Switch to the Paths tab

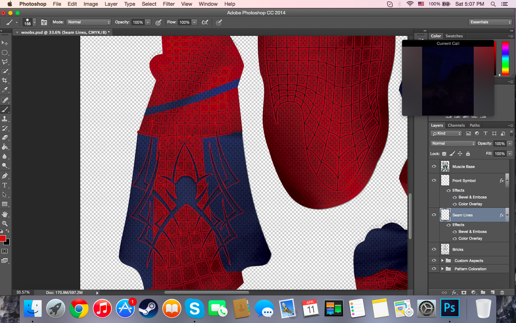tap(474, 125)
